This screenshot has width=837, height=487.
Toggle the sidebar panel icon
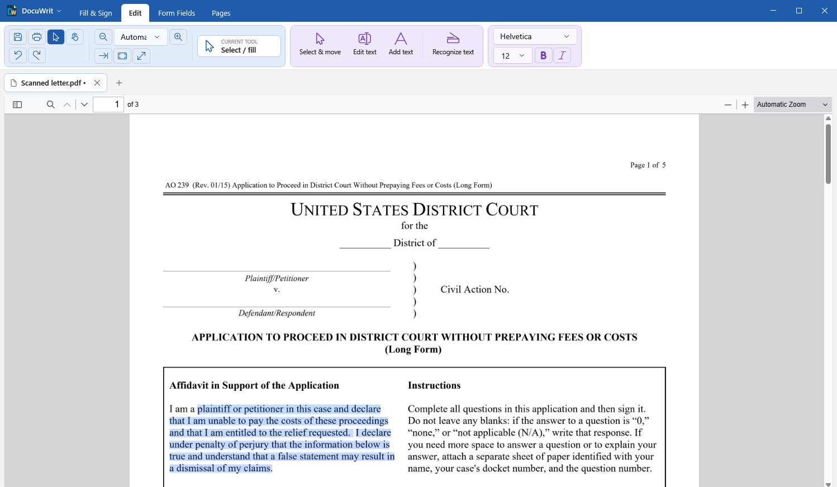coord(17,105)
